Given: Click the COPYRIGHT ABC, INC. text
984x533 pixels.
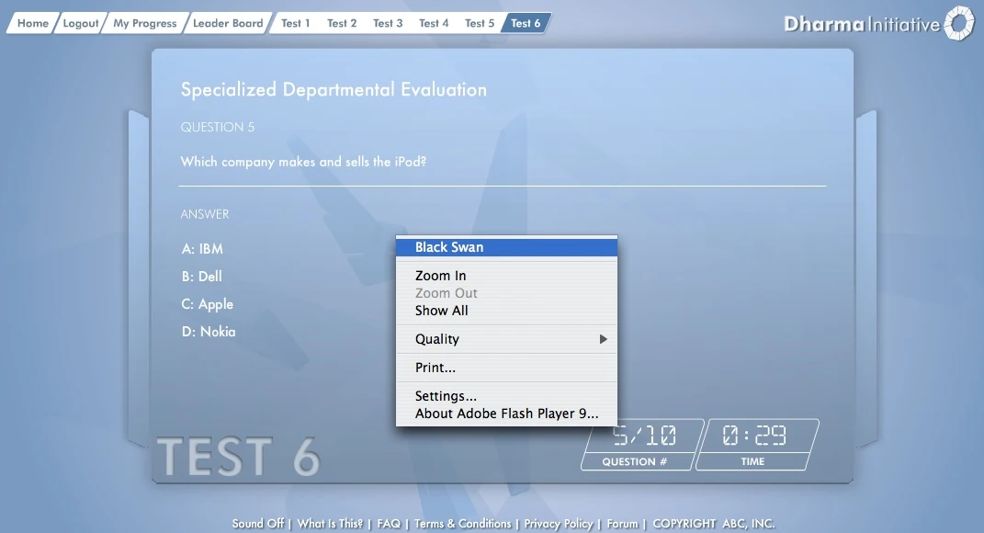Looking at the screenshot, I should [714, 524].
